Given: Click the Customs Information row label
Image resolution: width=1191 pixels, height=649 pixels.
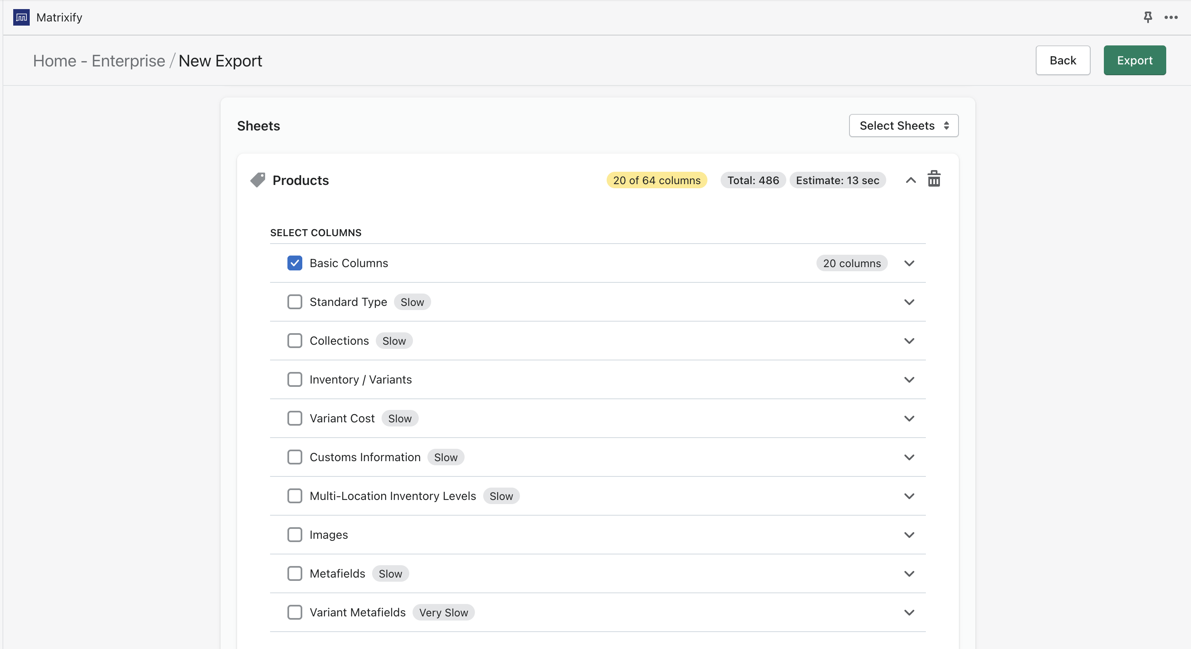Looking at the screenshot, I should point(365,457).
